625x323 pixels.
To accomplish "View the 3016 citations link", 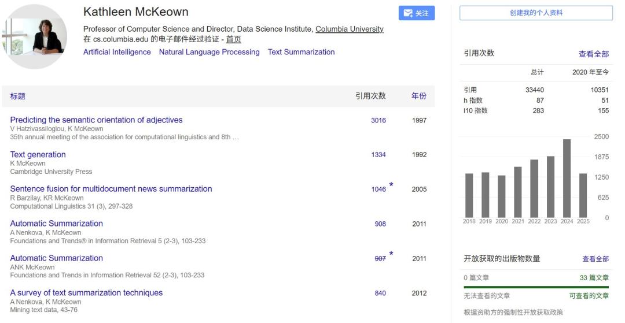I will [x=378, y=120].
